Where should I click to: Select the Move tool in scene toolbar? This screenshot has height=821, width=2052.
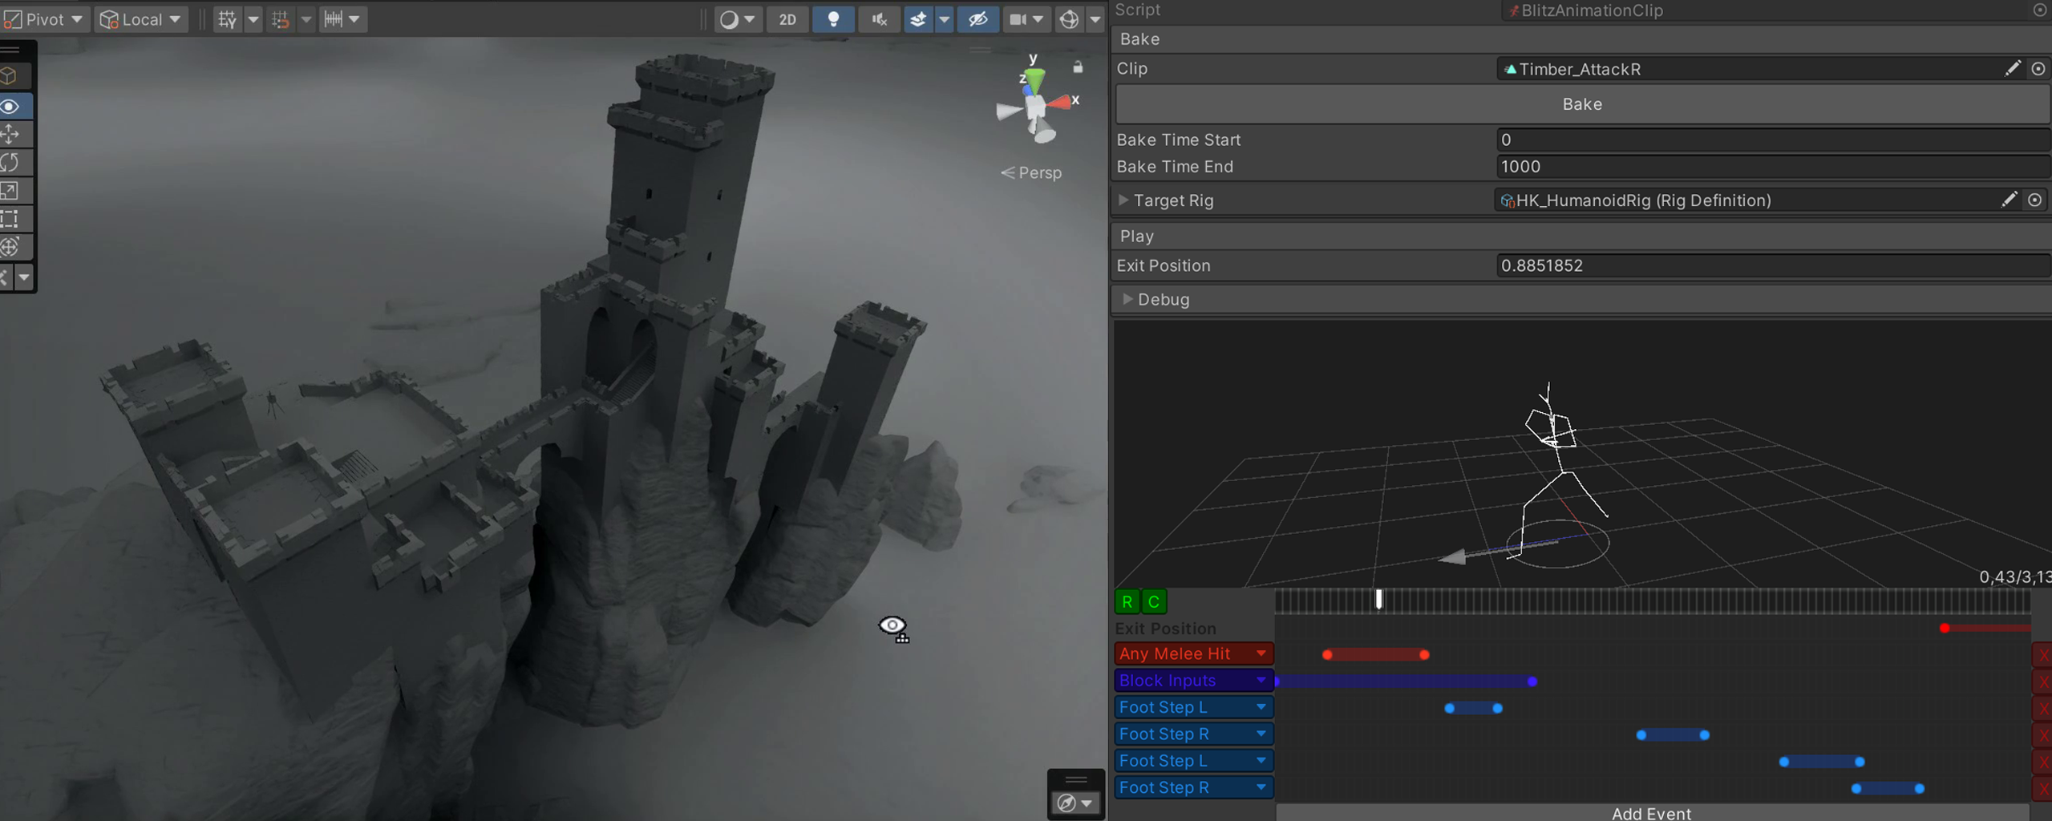[11, 134]
